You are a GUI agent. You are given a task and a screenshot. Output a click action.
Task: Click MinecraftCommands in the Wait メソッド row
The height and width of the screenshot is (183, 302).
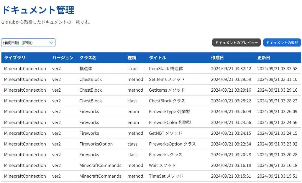[x=100, y=166]
